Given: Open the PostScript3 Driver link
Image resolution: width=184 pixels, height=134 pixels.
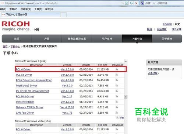Looking at the screenshot, I should [26, 86].
